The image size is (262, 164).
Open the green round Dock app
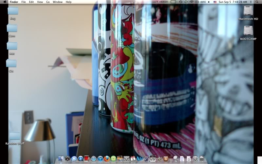tap(113, 158)
